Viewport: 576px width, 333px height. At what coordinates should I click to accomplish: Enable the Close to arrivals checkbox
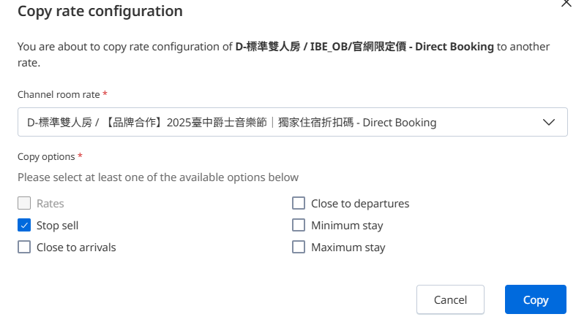click(x=24, y=248)
